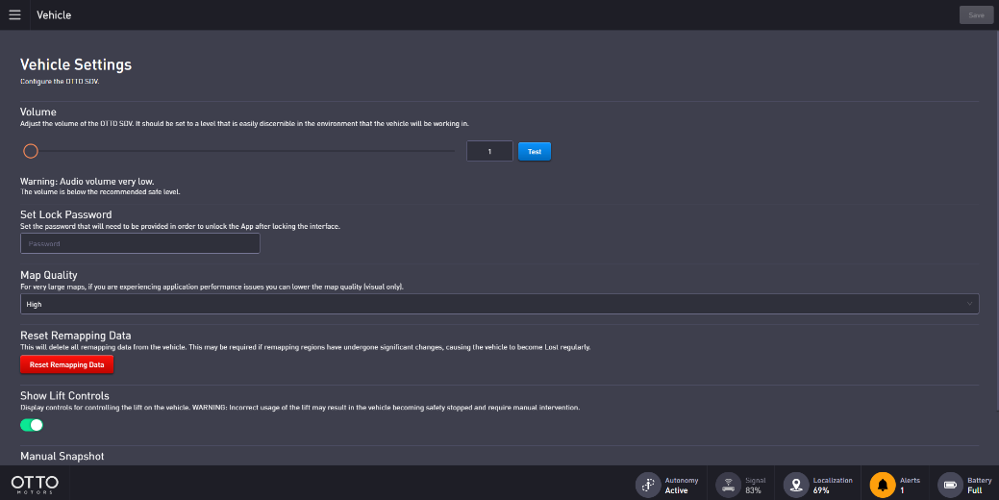
Task: Disable the Show Lift Controls toggle
Action: [32, 424]
